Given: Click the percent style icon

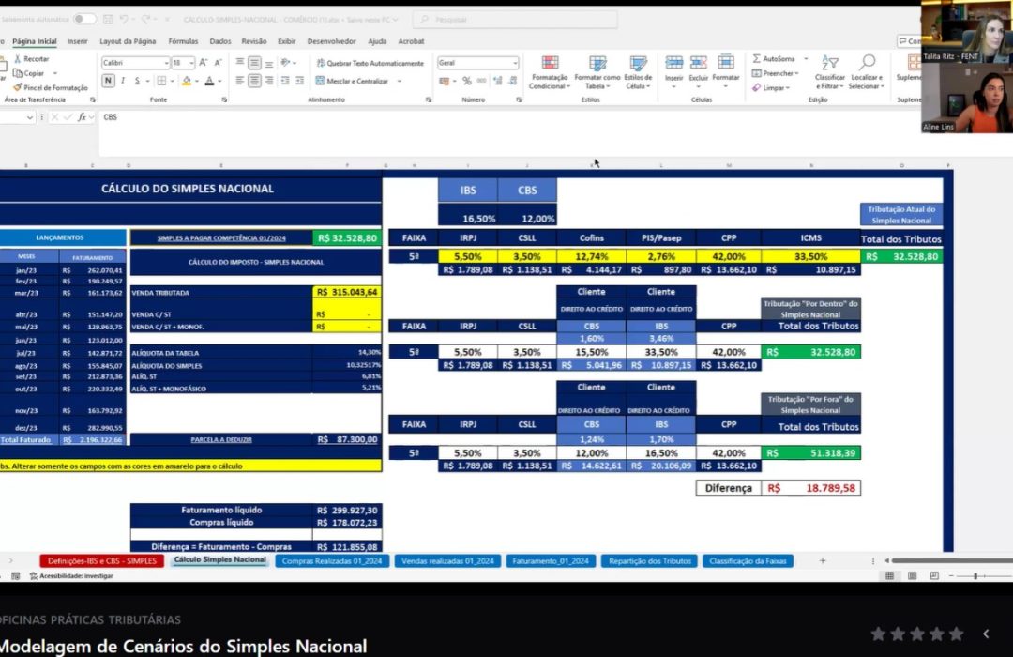Looking at the screenshot, I should tap(467, 81).
